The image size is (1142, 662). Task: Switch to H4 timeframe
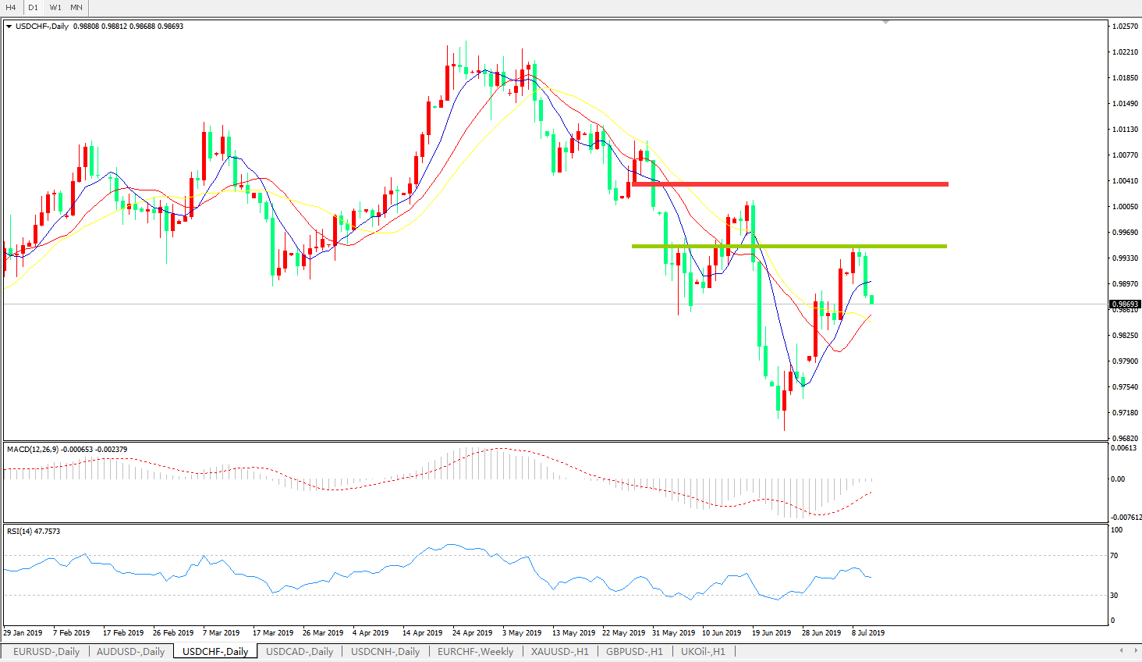pos(11,7)
